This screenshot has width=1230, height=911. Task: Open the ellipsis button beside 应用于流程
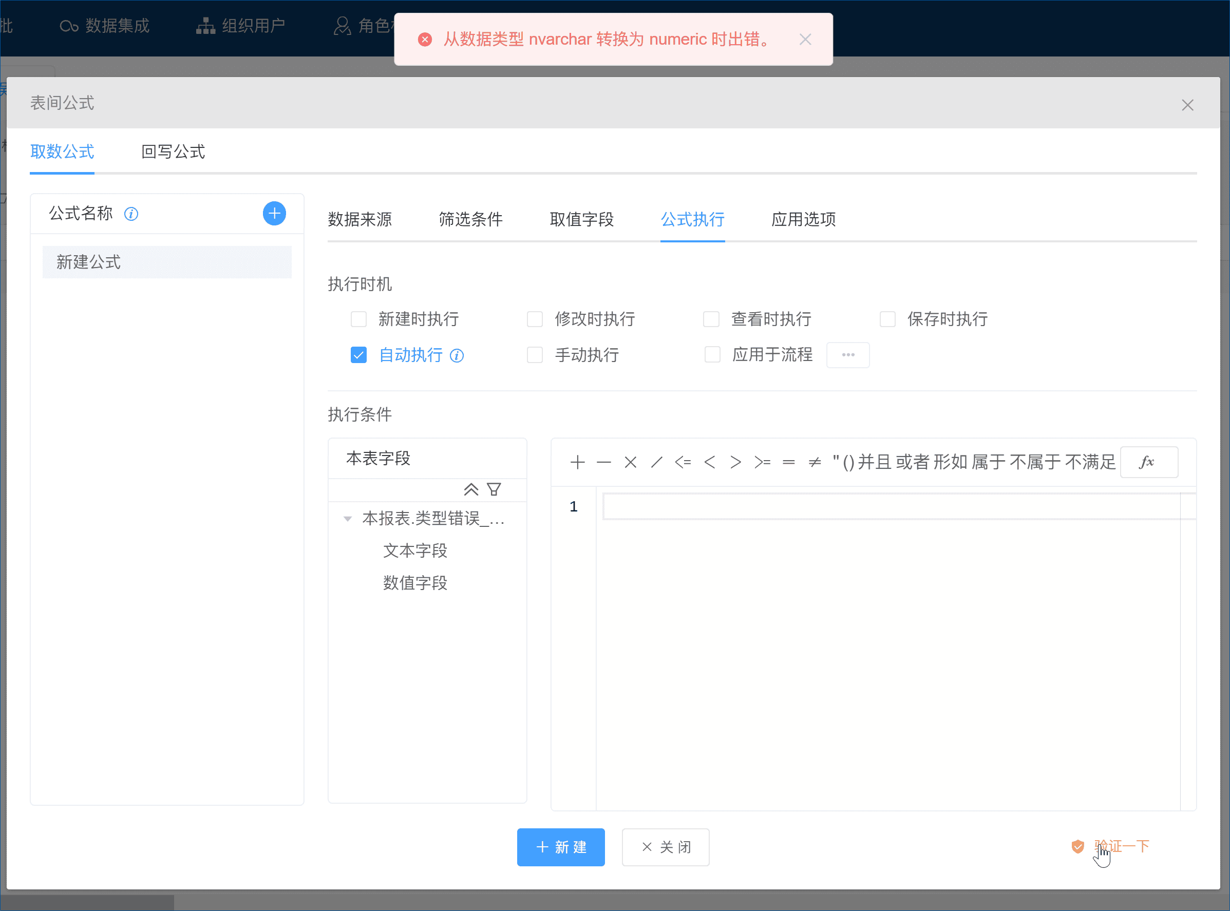coord(848,355)
